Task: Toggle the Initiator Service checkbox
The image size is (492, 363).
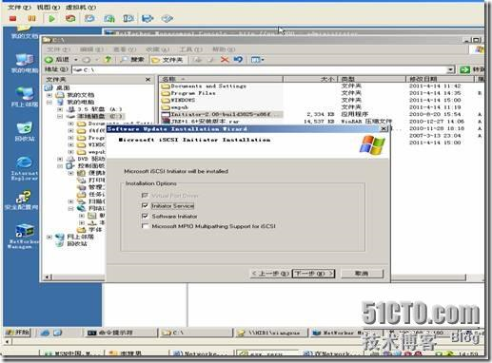Action: tap(145, 206)
